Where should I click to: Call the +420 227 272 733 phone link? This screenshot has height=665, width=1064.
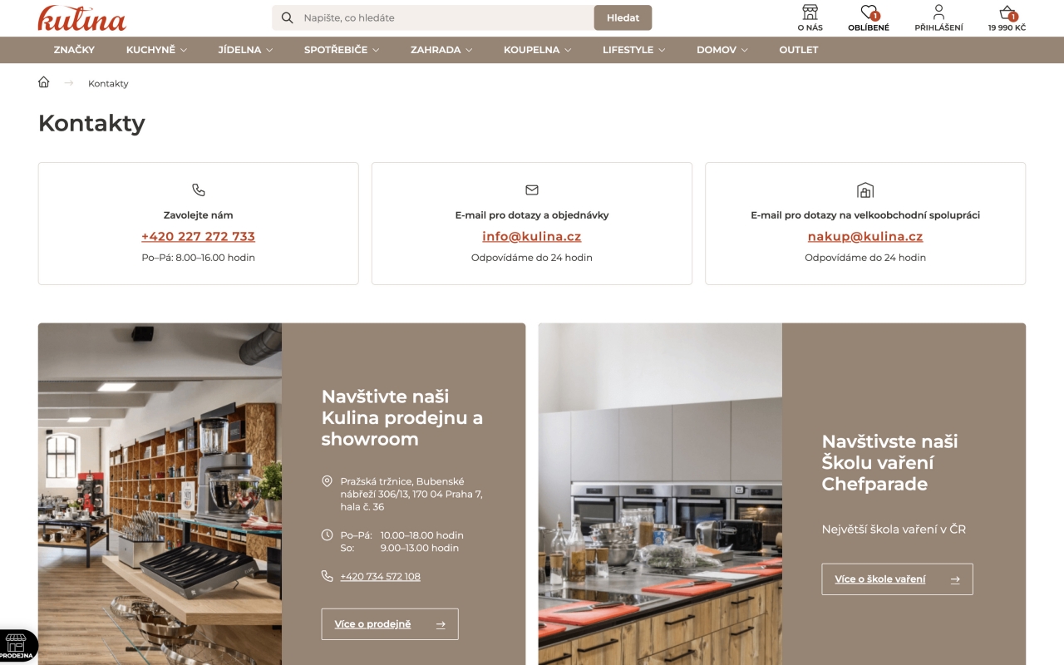point(198,236)
